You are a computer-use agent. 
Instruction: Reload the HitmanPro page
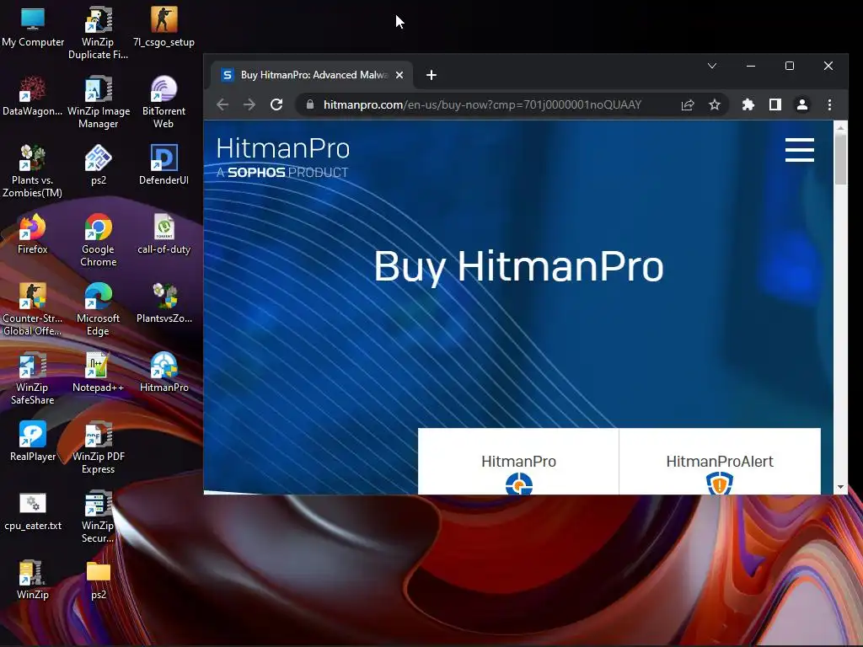[276, 104]
